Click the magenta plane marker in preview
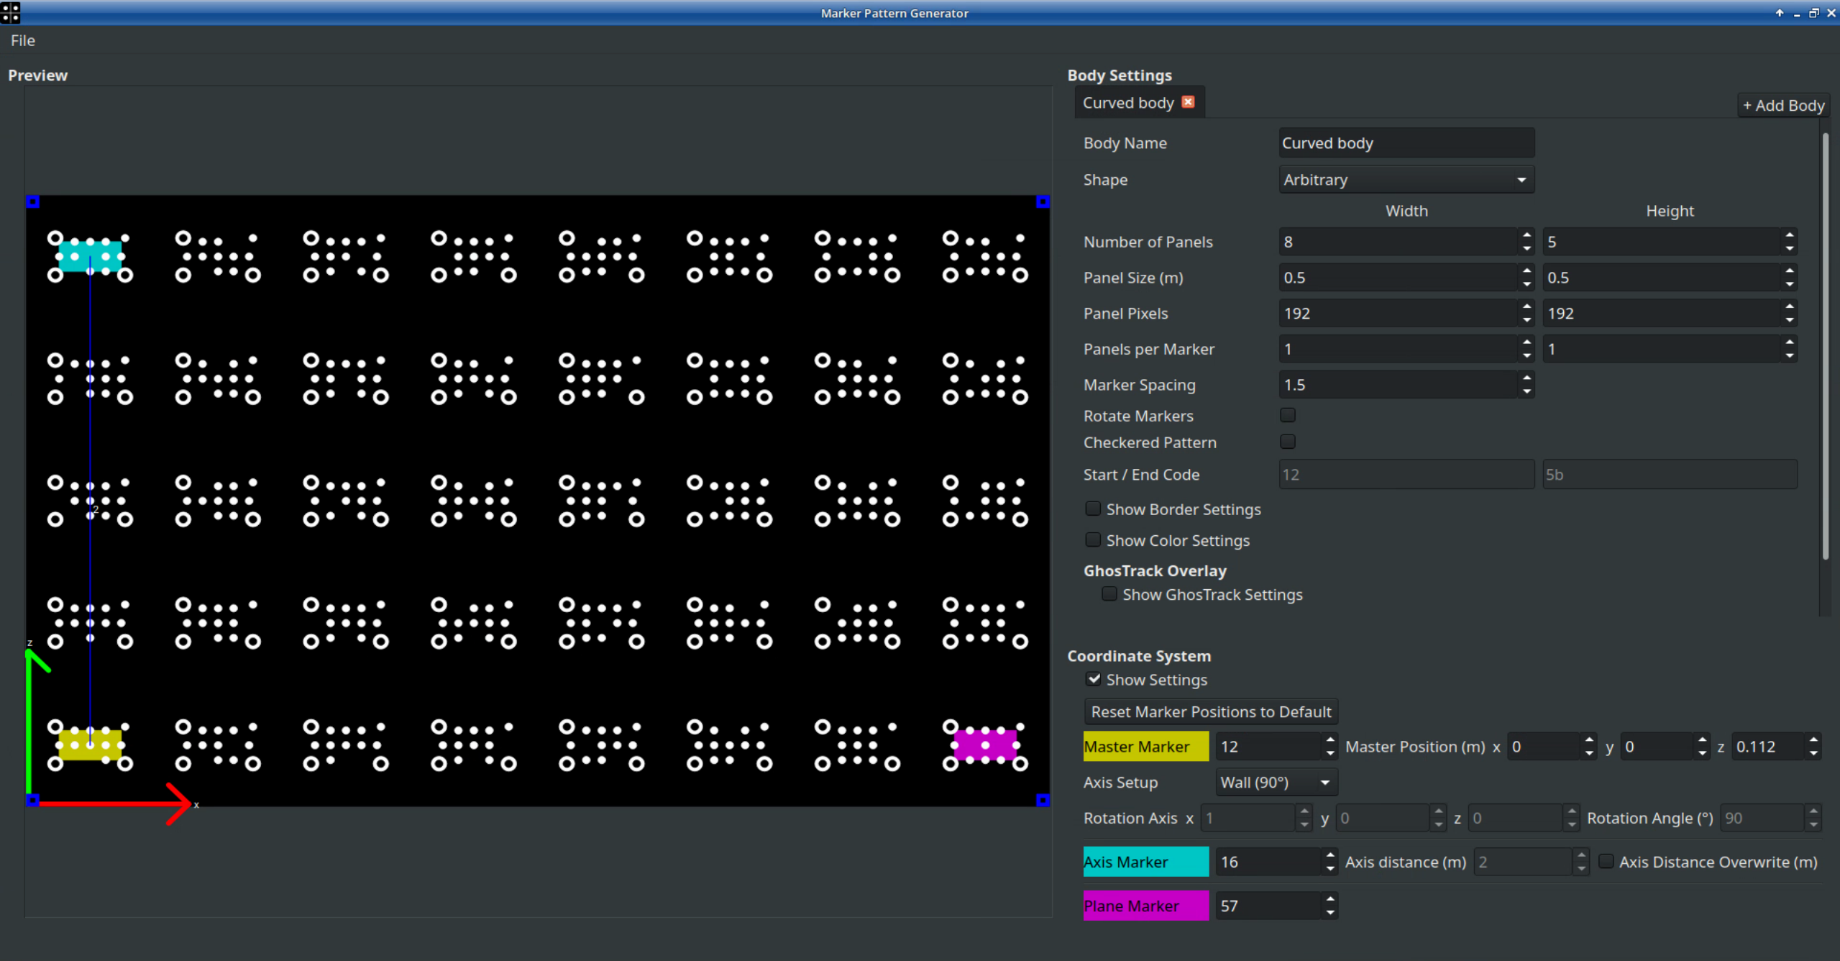The width and height of the screenshot is (1840, 961). point(985,745)
